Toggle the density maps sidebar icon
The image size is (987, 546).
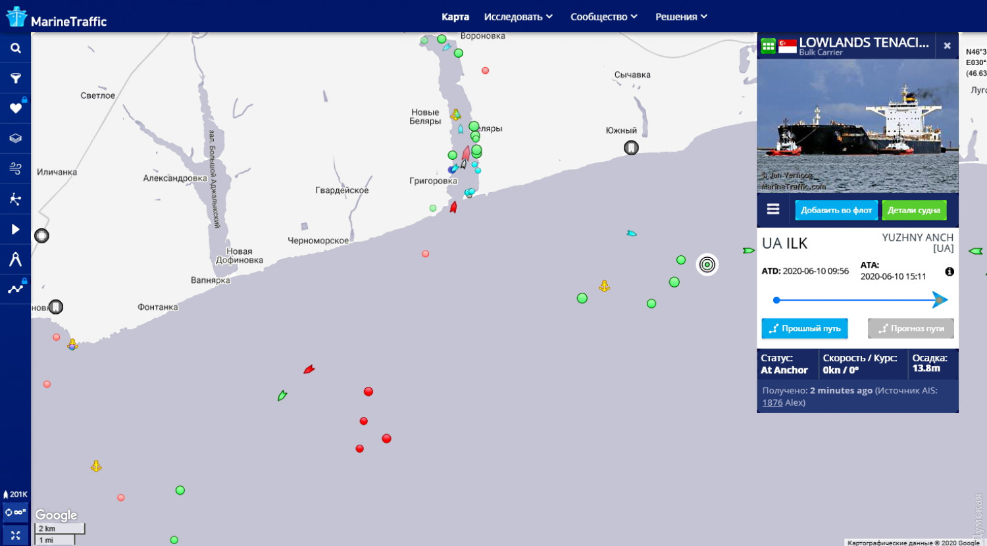15,199
